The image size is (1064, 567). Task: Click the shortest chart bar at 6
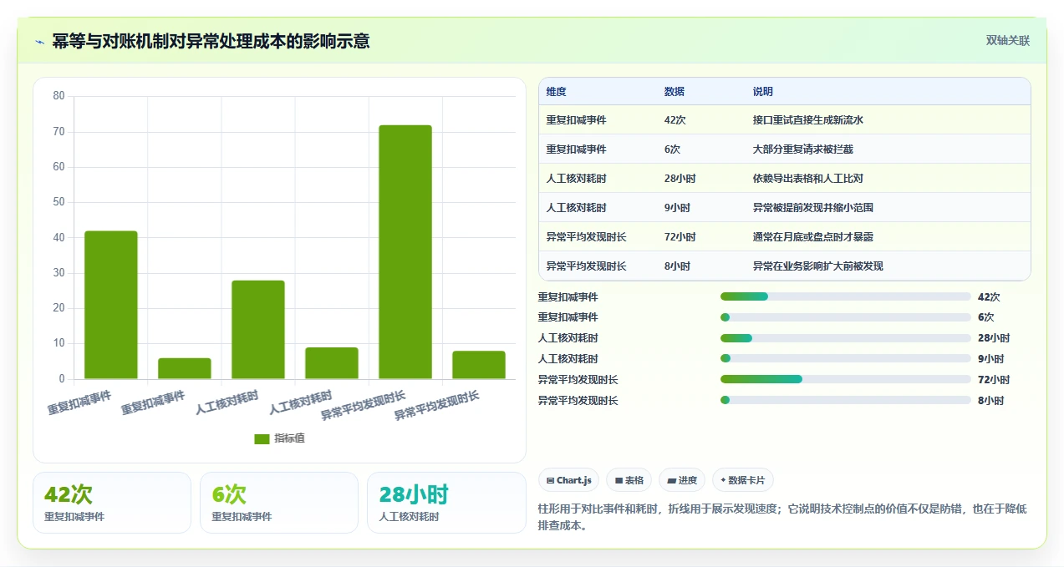pos(185,368)
